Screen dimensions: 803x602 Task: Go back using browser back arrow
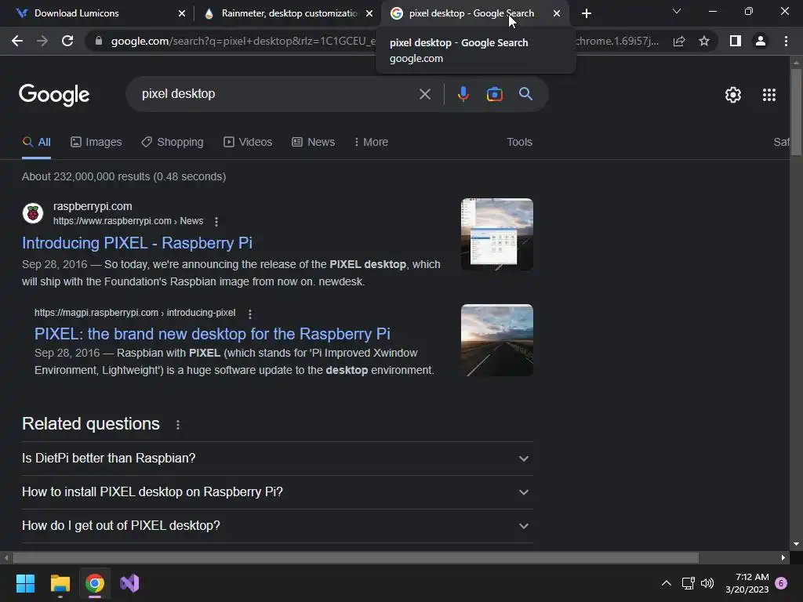[17, 41]
